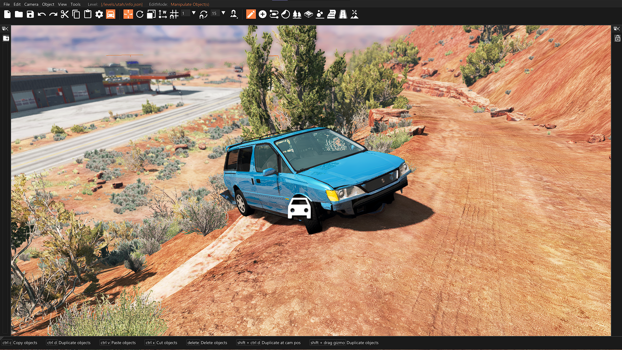Cut selection with the scissors icon
The width and height of the screenshot is (622, 350).
click(x=65, y=14)
